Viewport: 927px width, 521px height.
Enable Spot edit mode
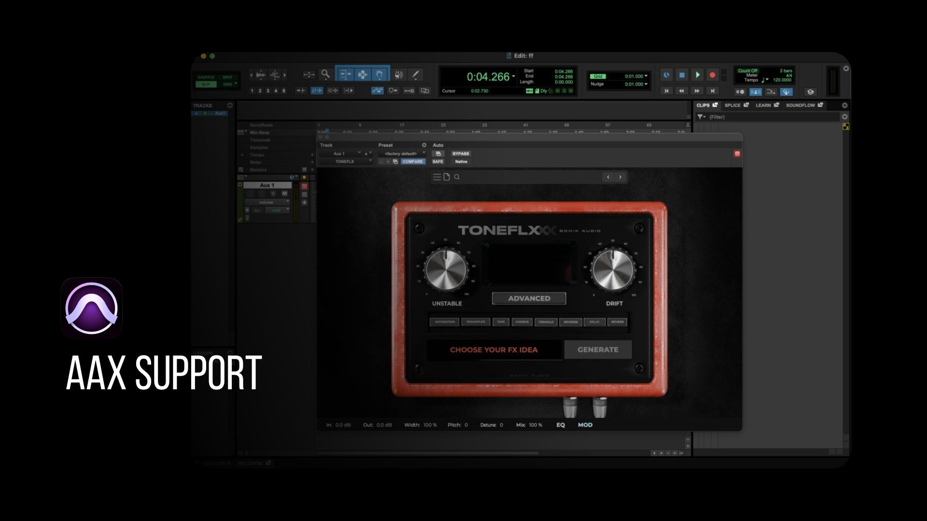pyautogui.click(x=227, y=77)
